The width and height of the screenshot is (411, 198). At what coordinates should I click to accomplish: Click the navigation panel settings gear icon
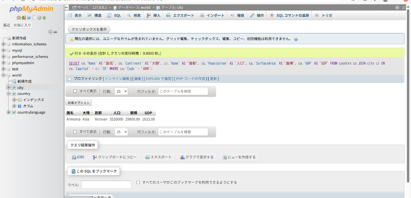click(39, 18)
